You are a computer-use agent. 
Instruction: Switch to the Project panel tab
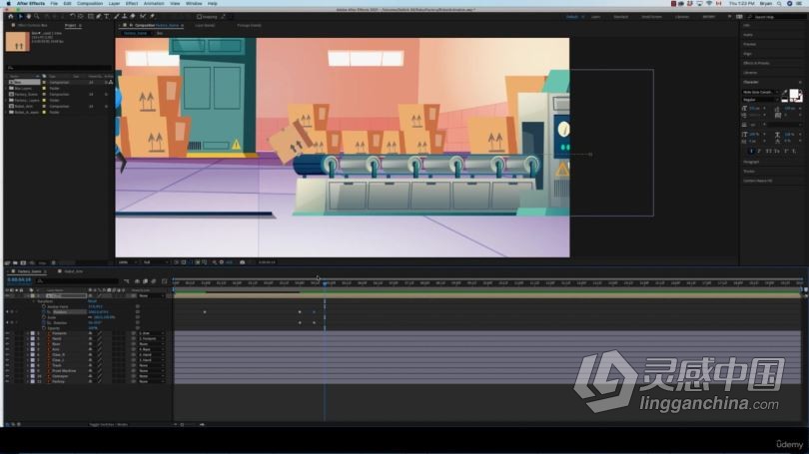71,25
